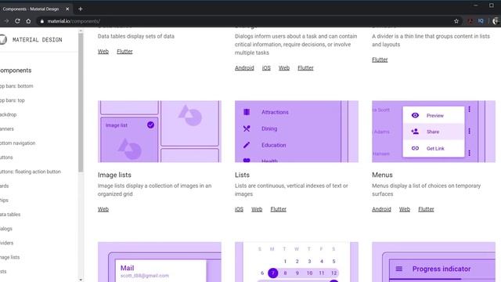Open the Mail card thumbnail
This screenshot has width=501, height=282.
tap(160, 262)
